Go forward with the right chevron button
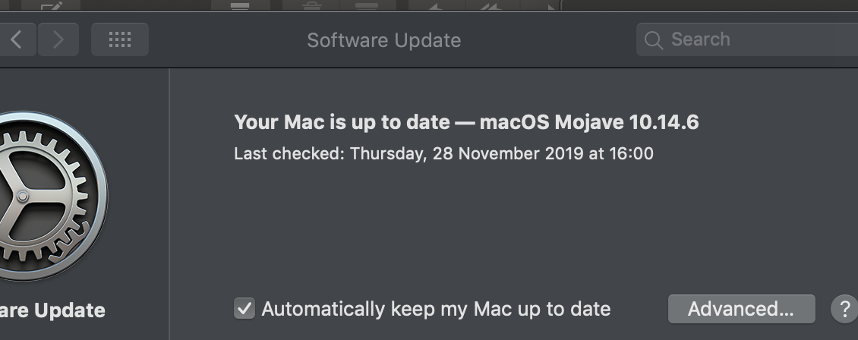 click(x=57, y=39)
